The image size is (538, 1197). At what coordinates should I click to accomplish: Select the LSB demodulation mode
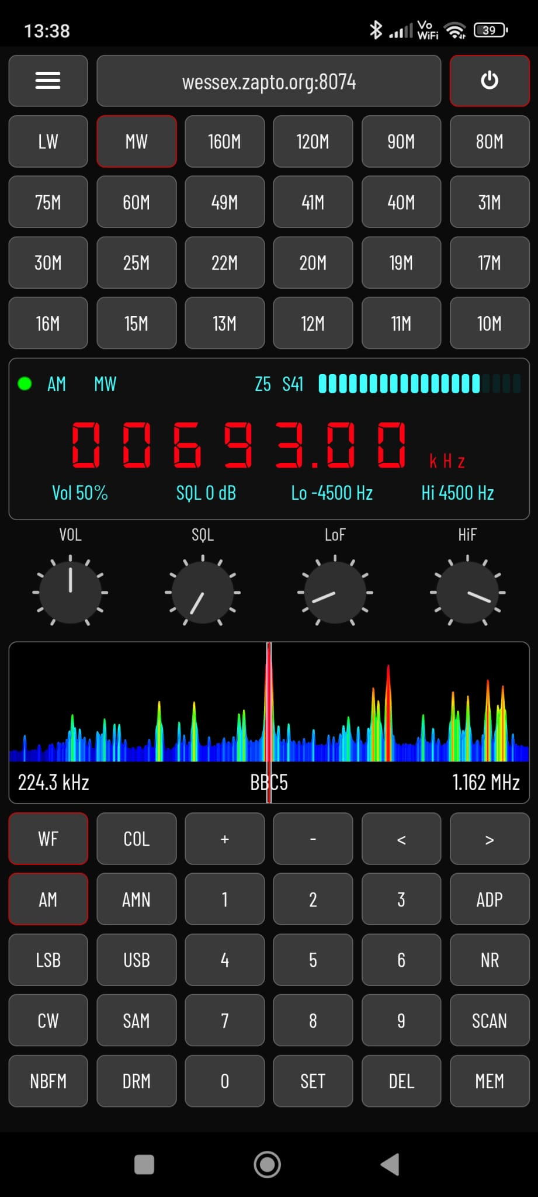pyautogui.click(x=48, y=960)
